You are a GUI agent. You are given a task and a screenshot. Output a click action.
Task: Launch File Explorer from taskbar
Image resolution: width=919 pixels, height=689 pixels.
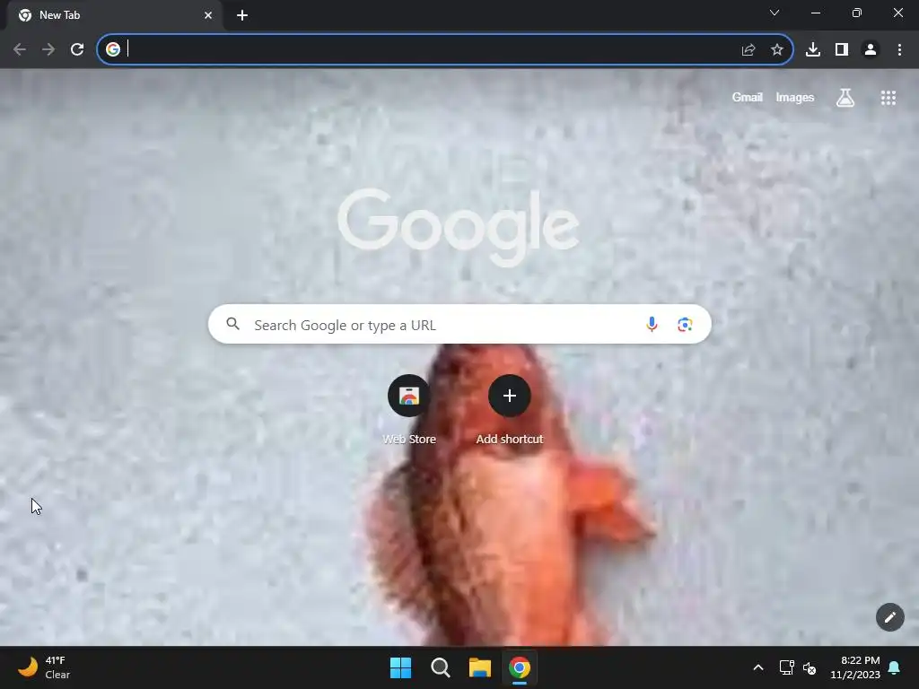480,667
